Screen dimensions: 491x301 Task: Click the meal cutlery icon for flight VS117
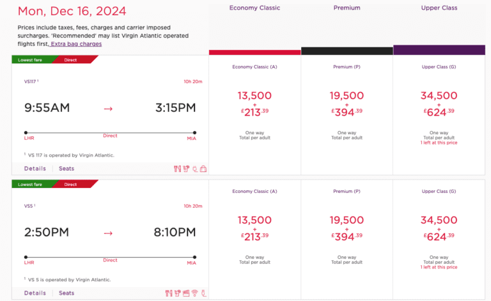tap(178, 169)
